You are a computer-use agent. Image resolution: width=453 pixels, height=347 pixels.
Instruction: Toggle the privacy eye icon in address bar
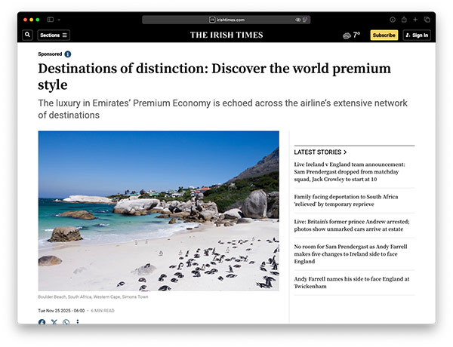(298, 20)
